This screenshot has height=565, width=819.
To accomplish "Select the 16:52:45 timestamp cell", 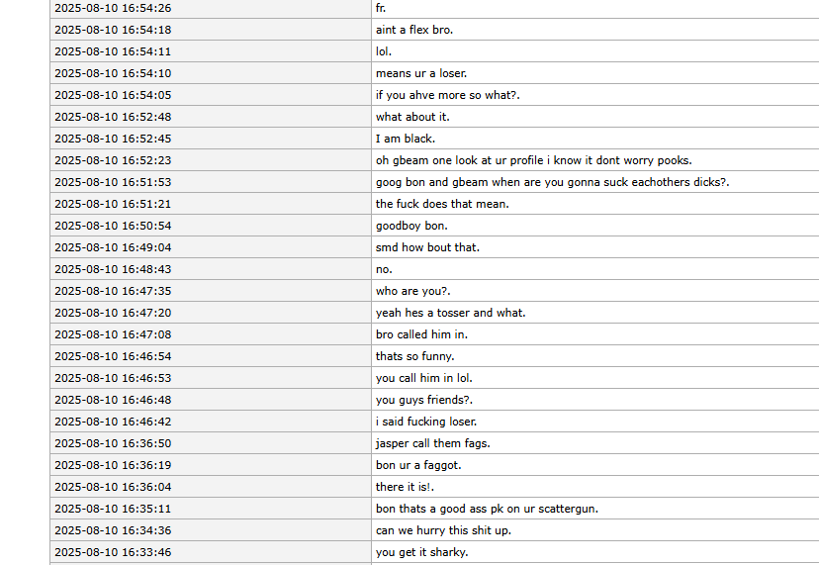I will (x=113, y=139).
